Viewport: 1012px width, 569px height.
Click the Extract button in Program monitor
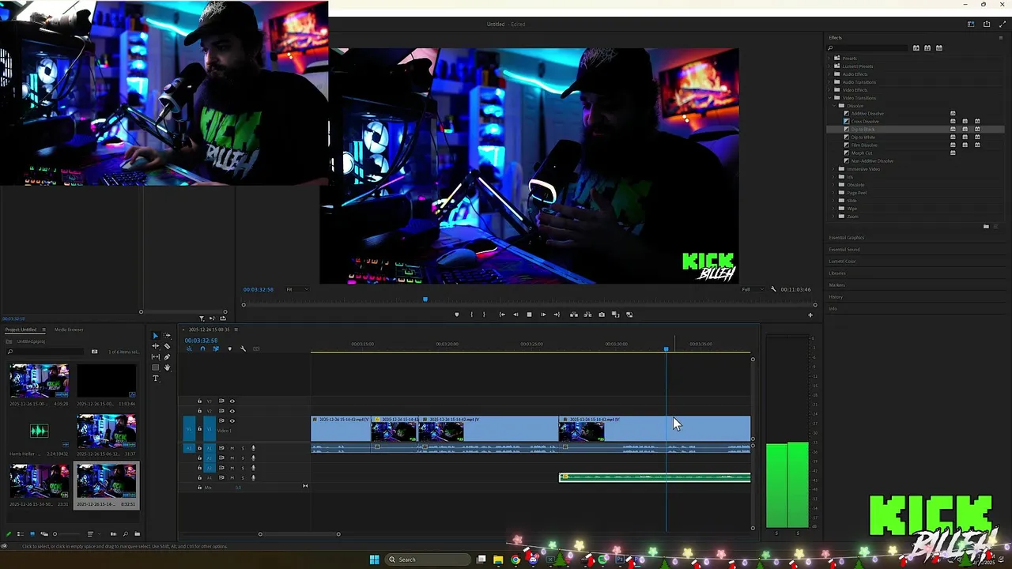pyautogui.click(x=587, y=315)
